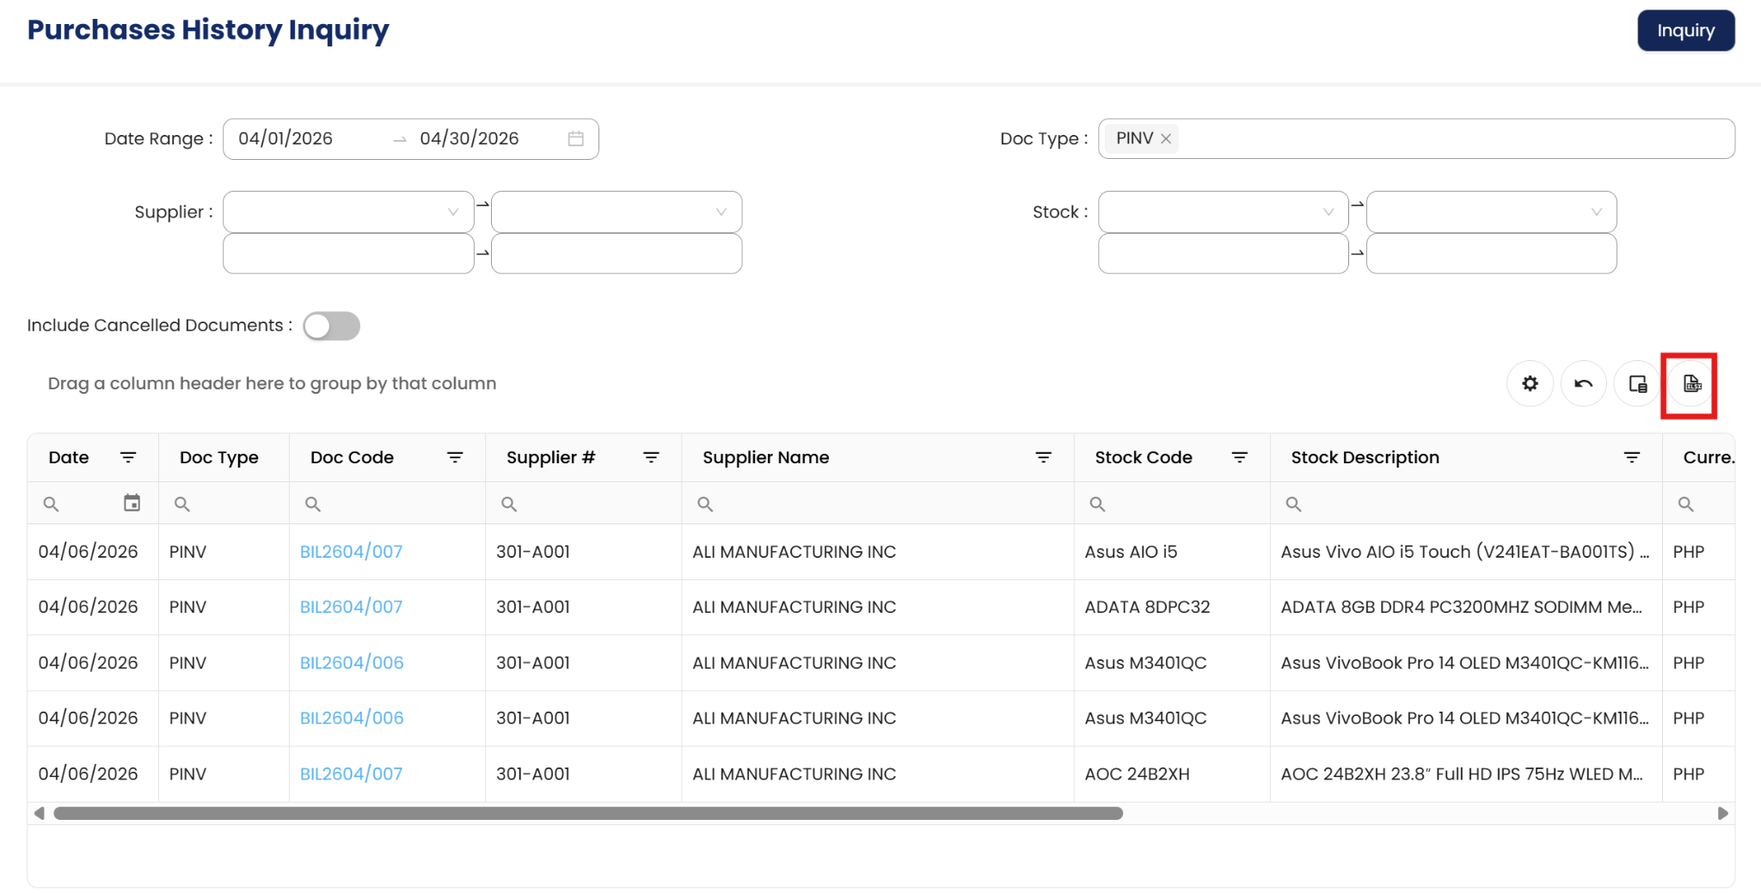Screen dimensions: 1761x893
Task: Select the Asus Vivo AIO i5 Touch description cell
Action: [x=1466, y=552]
